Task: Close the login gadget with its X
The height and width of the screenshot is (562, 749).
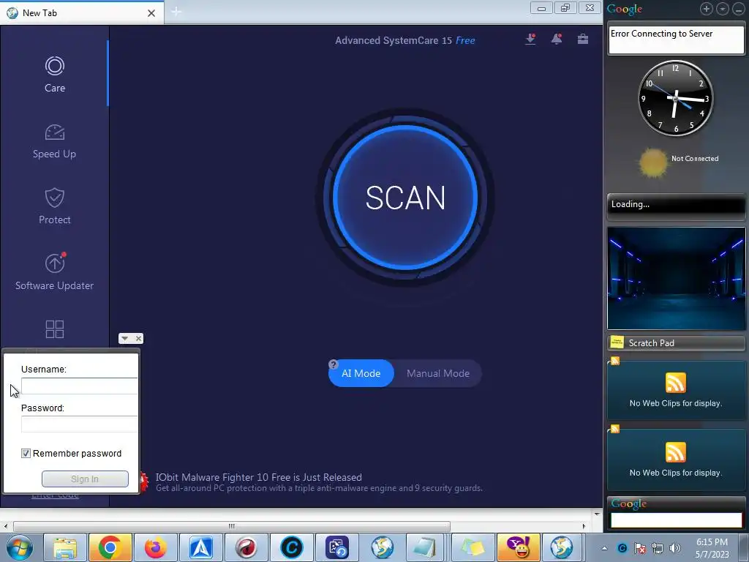Action: coord(138,338)
